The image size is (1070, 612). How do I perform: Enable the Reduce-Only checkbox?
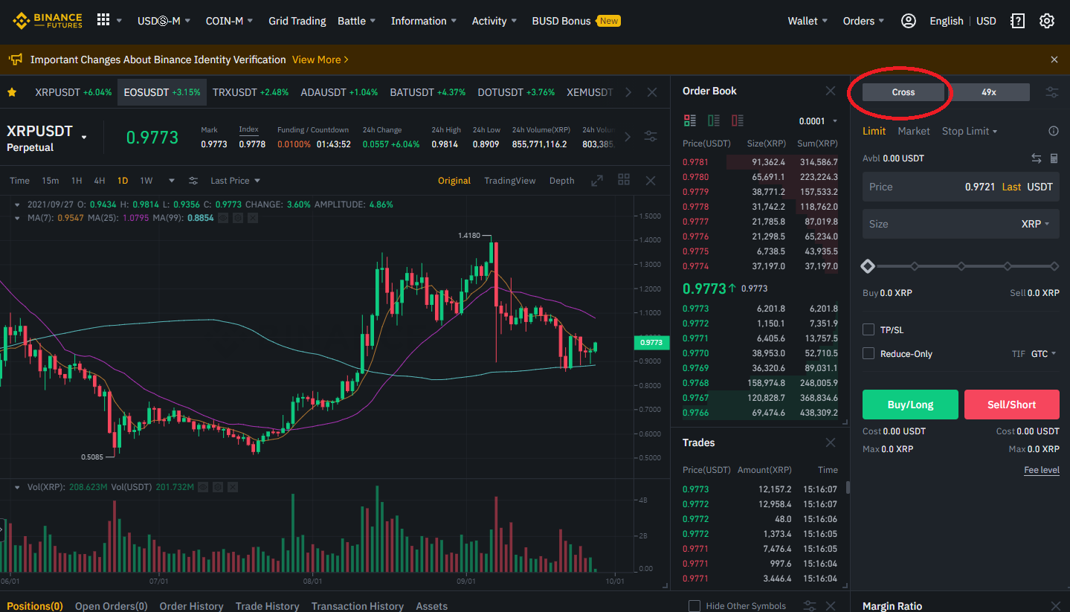click(x=868, y=353)
